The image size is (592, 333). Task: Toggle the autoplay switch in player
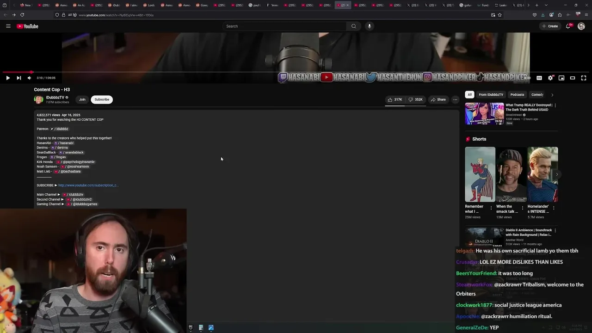click(528, 78)
